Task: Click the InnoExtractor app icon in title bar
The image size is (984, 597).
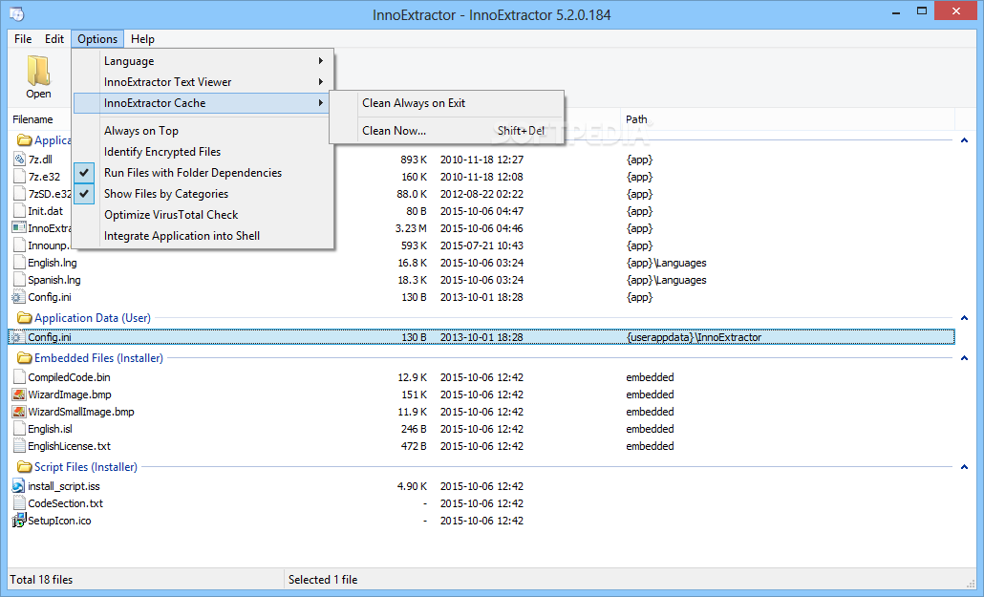Action: pos(17,13)
